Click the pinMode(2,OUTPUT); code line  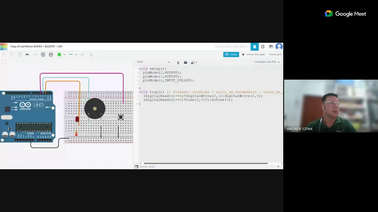tap(162, 72)
